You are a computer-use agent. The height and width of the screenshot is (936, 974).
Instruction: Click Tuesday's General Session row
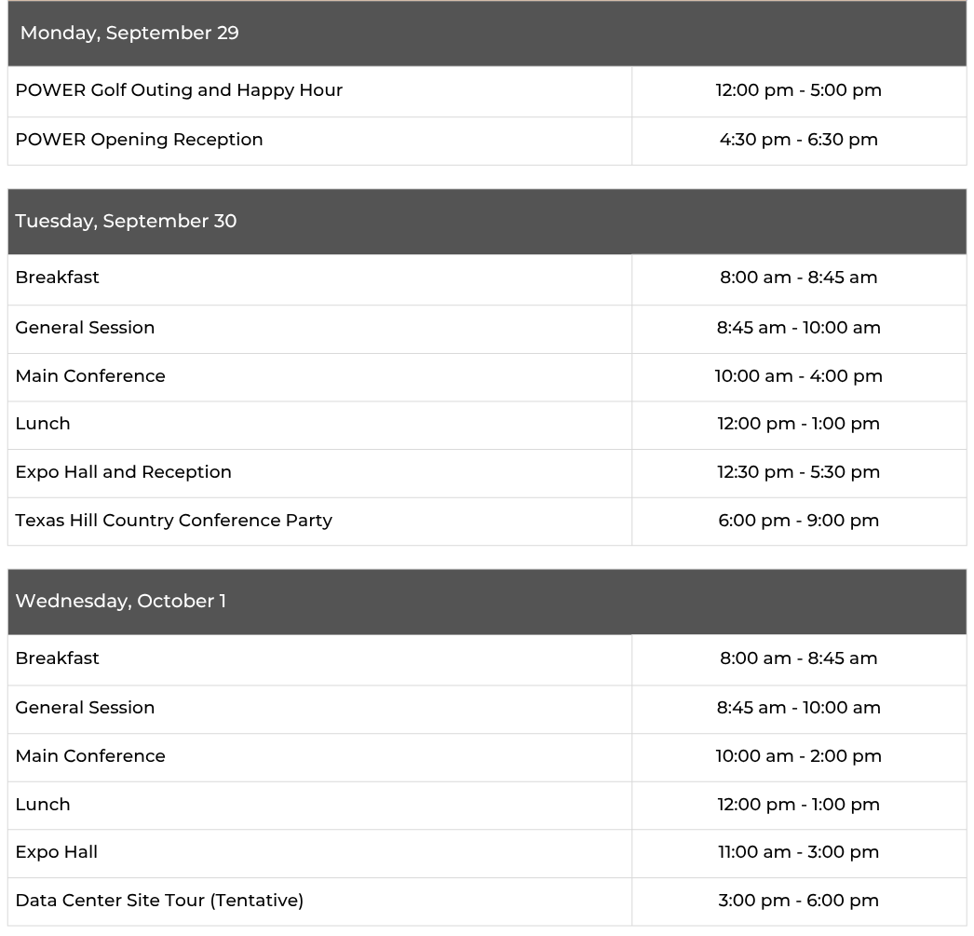tap(487, 329)
